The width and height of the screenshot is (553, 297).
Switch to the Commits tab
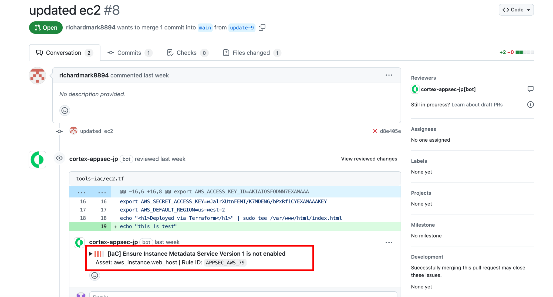pyautogui.click(x=130, y=53)
